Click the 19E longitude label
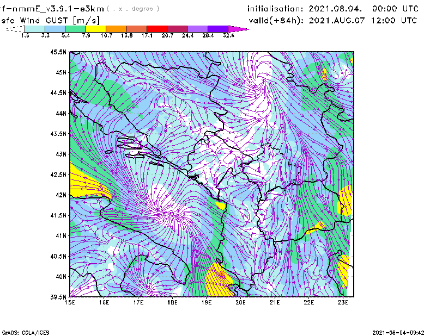The width and height of the screenshot is (436, 336). (207, 302)
